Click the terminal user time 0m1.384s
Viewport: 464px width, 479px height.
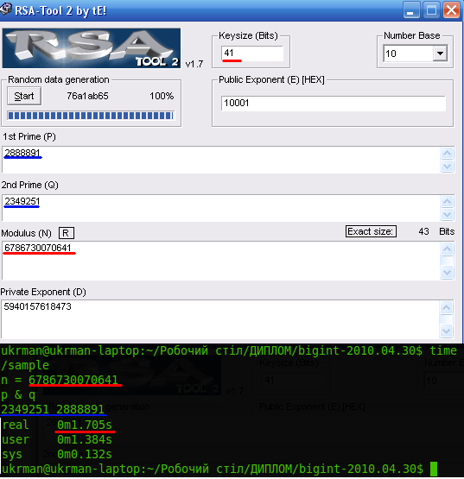[85, 439]
